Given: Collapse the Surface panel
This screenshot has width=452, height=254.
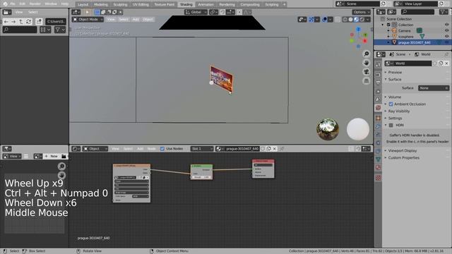Looking at the screenshot, I should [x=394, y=79].
